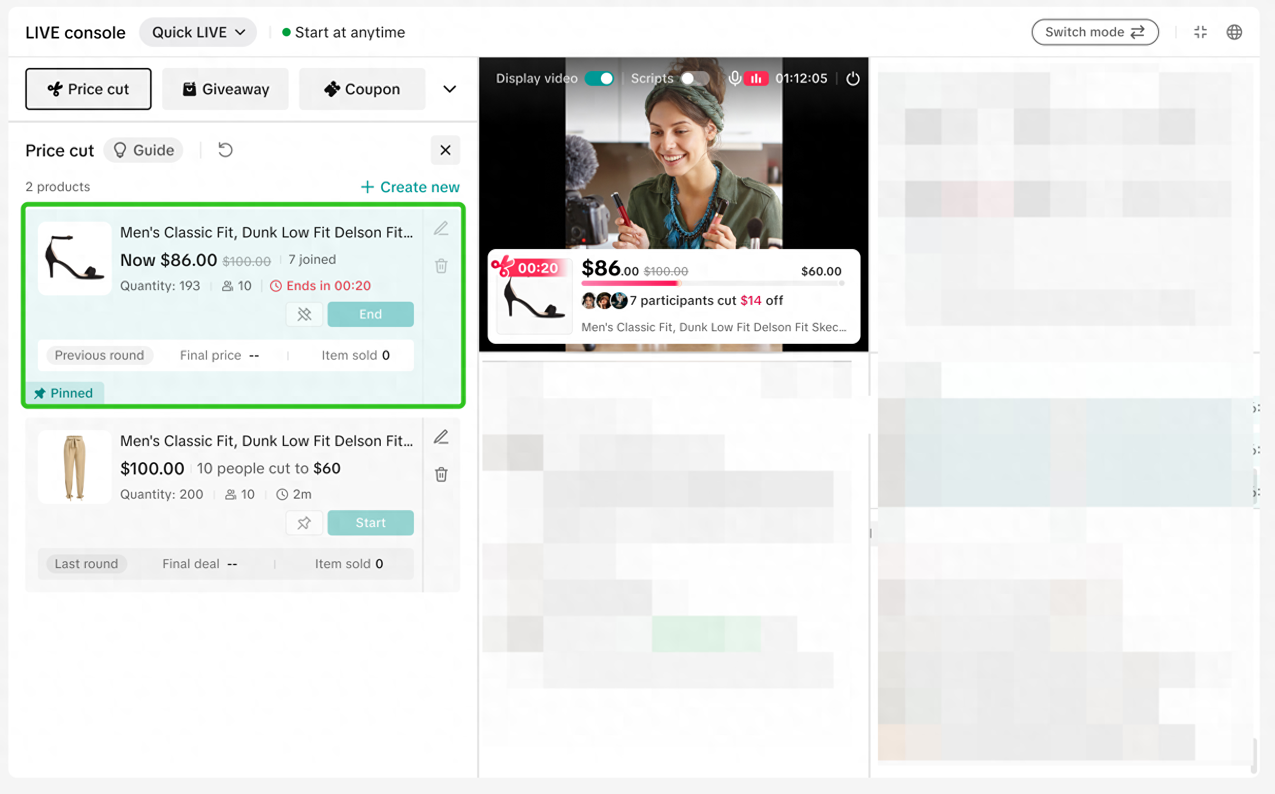The image size is (1275, 794).
Task: Delete the beige pants product
Action: pyautogui.click(x=441, y=474)
